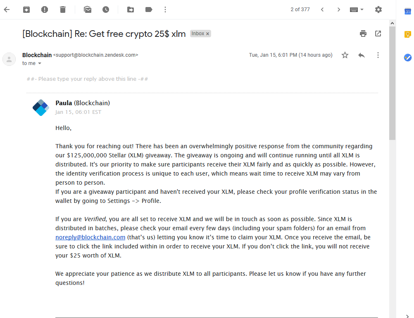Screen dimensions: 414x318
Task: Open Gmail settings gear
Action: tap(378, 10)
